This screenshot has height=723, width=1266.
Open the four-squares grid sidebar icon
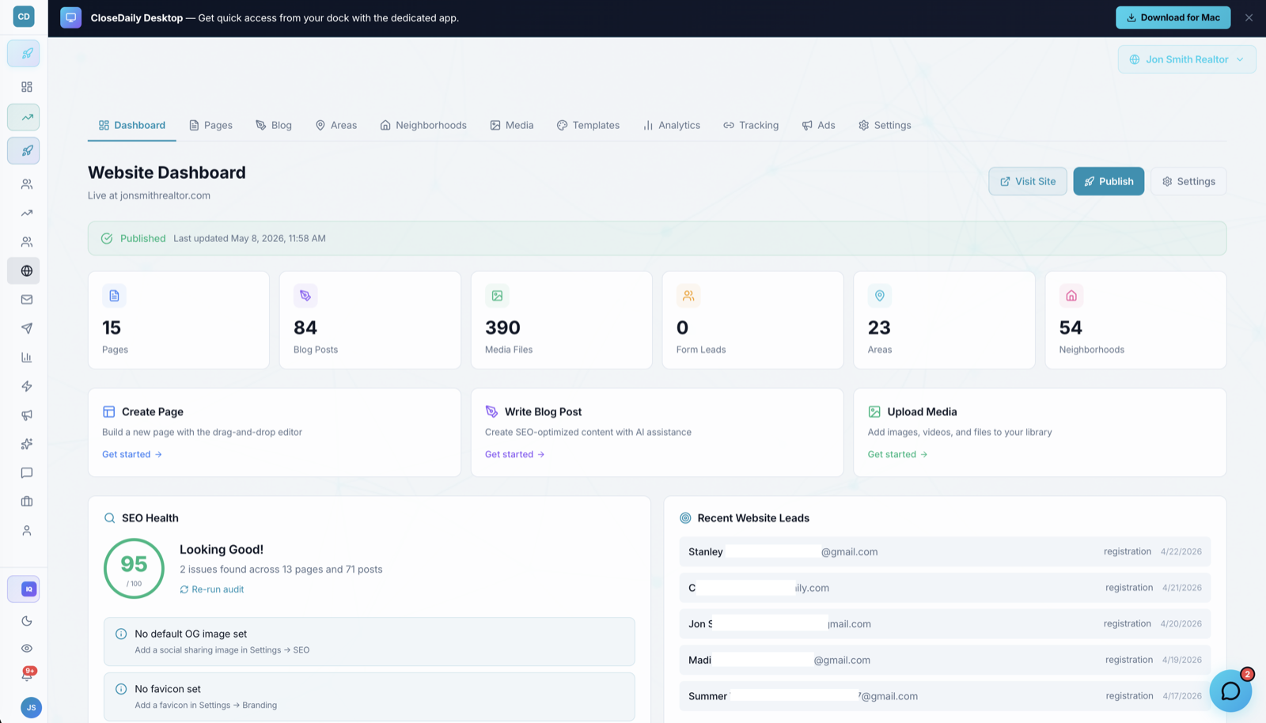pos(27,87)
